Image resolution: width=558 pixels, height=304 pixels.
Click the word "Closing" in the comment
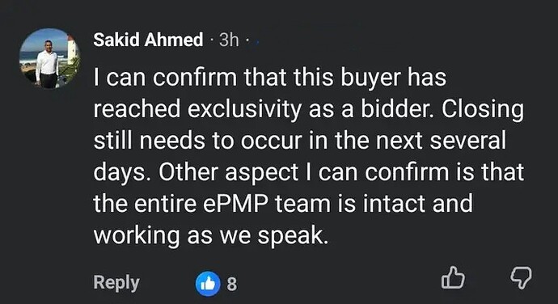pos(483,110)
